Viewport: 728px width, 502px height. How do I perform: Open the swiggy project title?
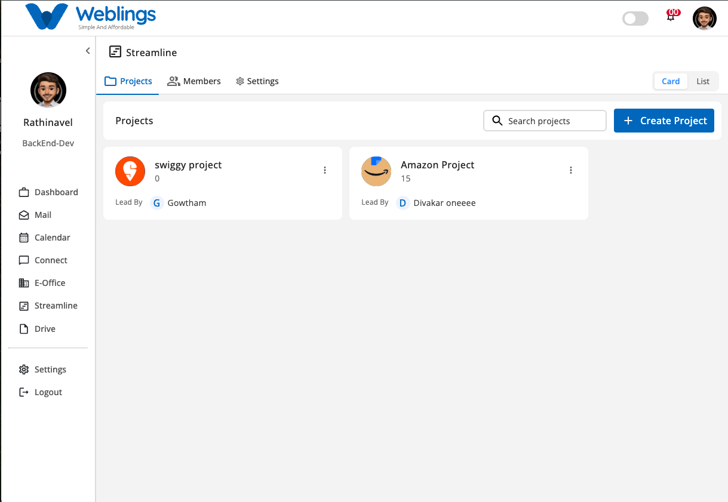[188, 165]
